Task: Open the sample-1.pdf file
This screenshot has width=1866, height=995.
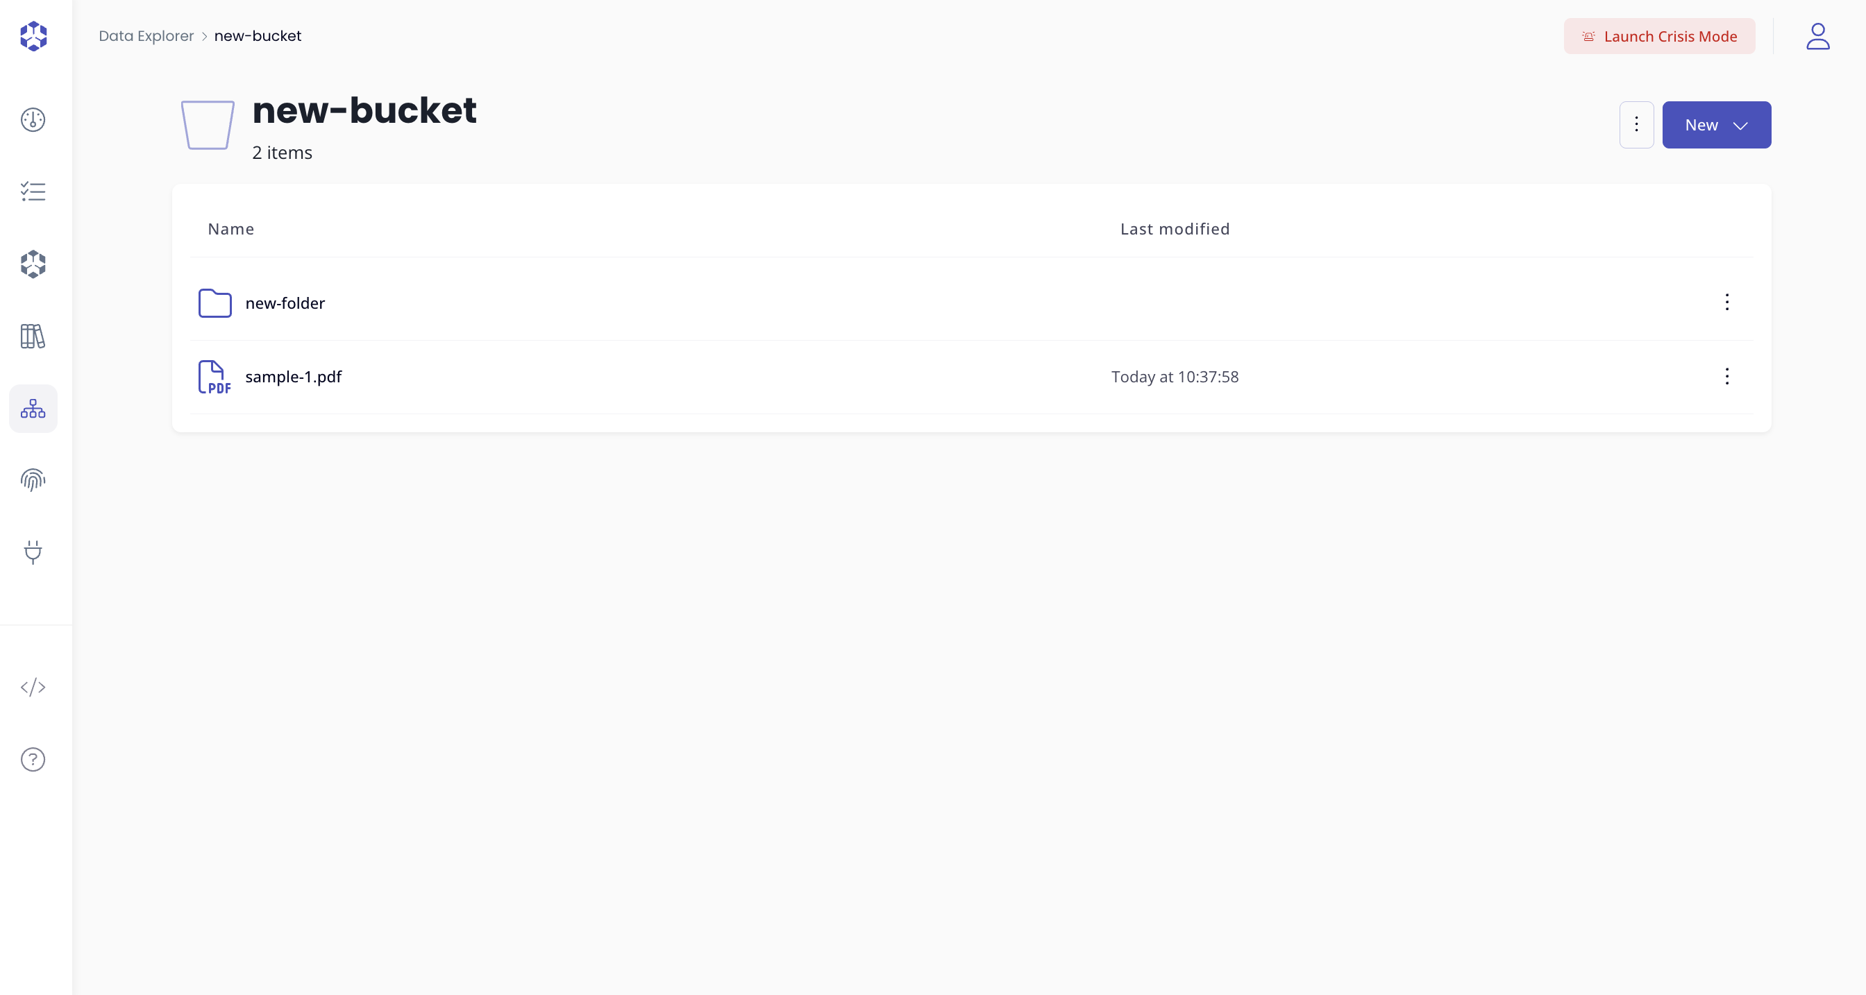Action: tap(294, 377)
